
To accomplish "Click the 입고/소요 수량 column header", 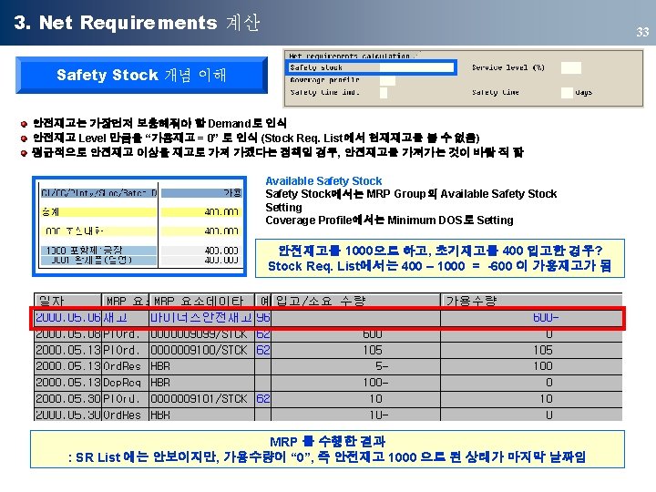I will (355, 301).
